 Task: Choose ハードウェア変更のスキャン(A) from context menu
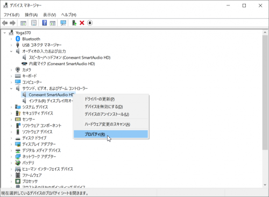click(x=111, y=124)
